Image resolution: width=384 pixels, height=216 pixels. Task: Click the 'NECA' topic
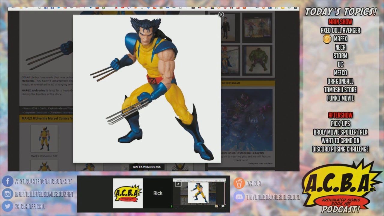(340, 47)
